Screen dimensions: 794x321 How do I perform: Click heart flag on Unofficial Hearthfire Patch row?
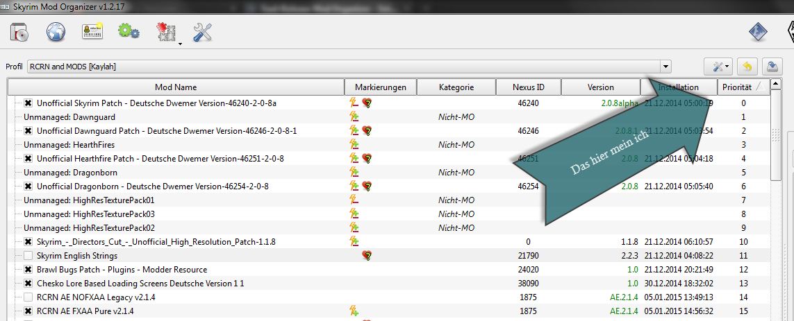[x=367, y=159]
